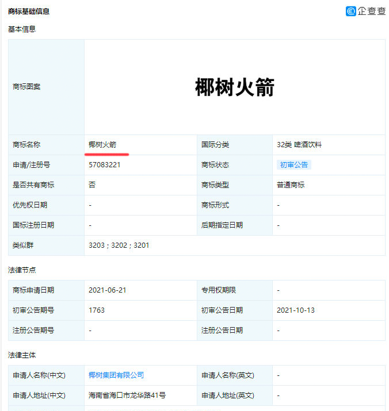Click the 商标类型 field label

[x=215, y=185]
